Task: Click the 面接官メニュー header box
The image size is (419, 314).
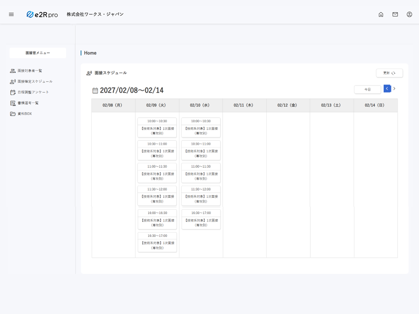Action: pyautogui.click(x=38, y=53)
